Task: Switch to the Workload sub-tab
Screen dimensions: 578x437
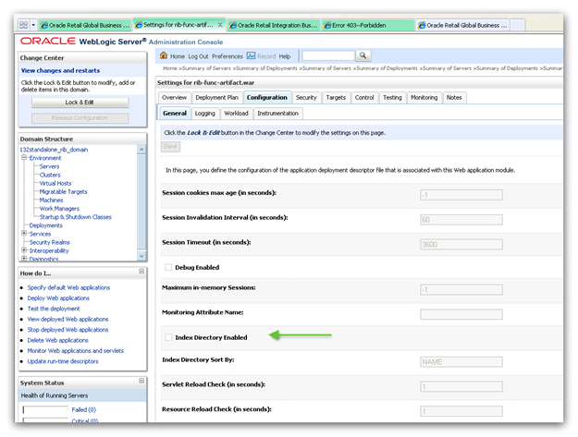Action: tap(237, 114)
